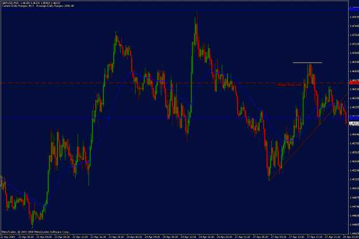Click the 23 Apr 12:00 time label
Image resolution: width=359 pixels, height=239 pixels.
point(80,237)
